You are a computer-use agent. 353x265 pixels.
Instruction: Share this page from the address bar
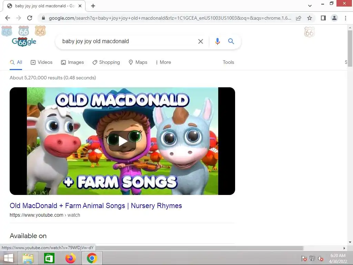(x=299, y=18)
